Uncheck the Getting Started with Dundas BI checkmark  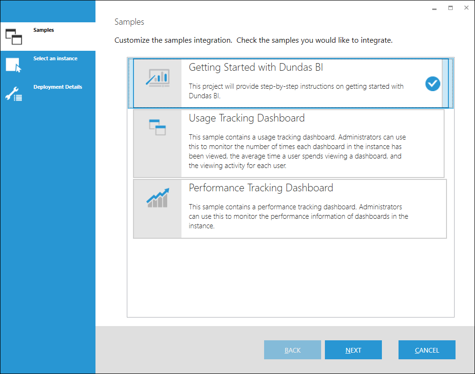pyautogui.click(x=433, y=84)
